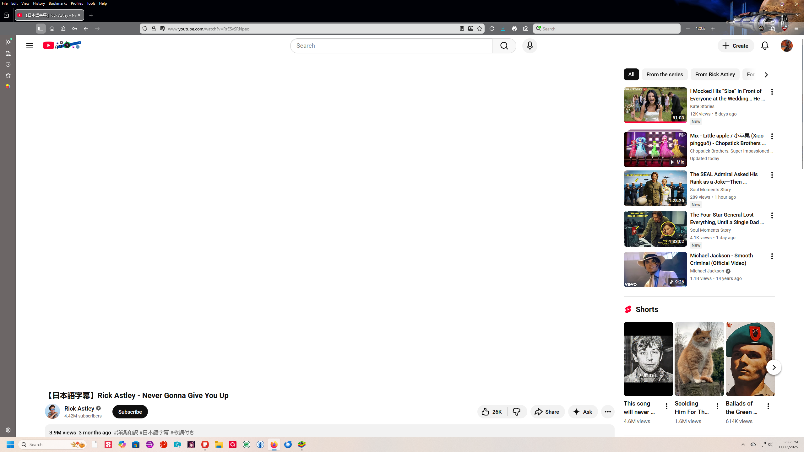The image size is (804, 452).
Task: Open Michael Jackson Smooth Criminal thumbnail
Action: click(x=655, y=269)
